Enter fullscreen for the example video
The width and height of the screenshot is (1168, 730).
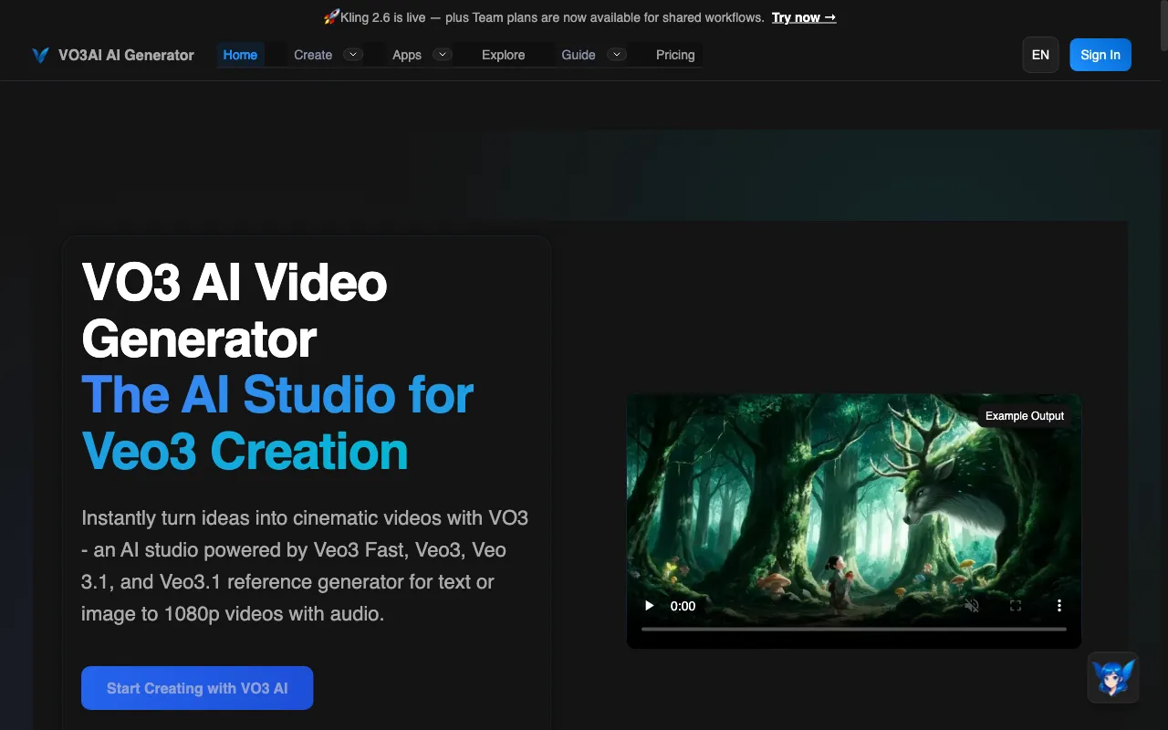click(x=1016, y=606)
